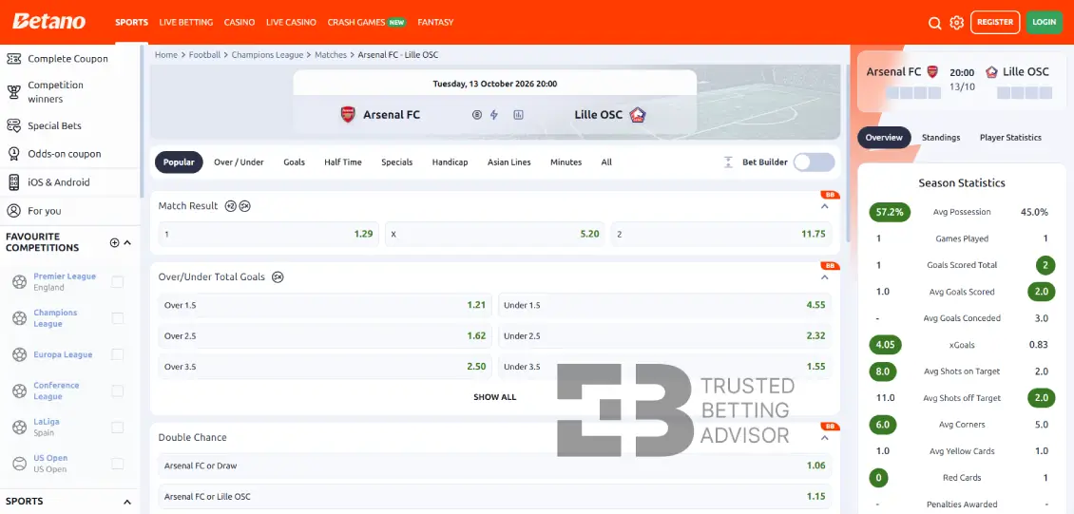The width and height of the screenshot is (1074, 514).
Task: Click the Login button
Action: [1044, 23]
